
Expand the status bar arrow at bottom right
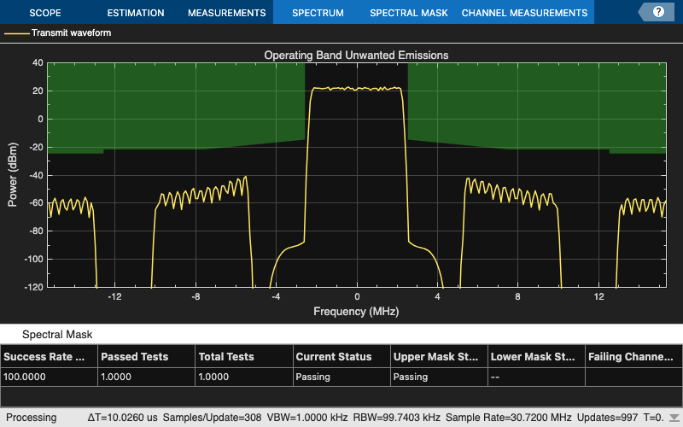(x=674, y=418)
